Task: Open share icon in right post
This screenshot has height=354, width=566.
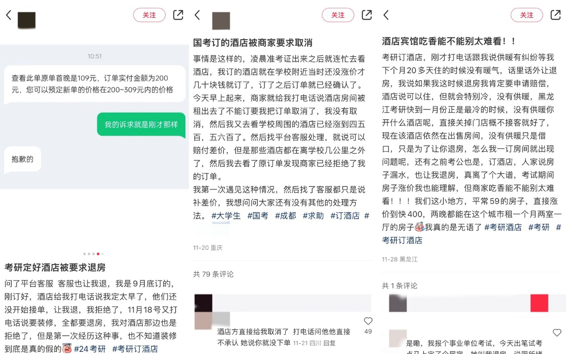Action: (x=555, y=15)
